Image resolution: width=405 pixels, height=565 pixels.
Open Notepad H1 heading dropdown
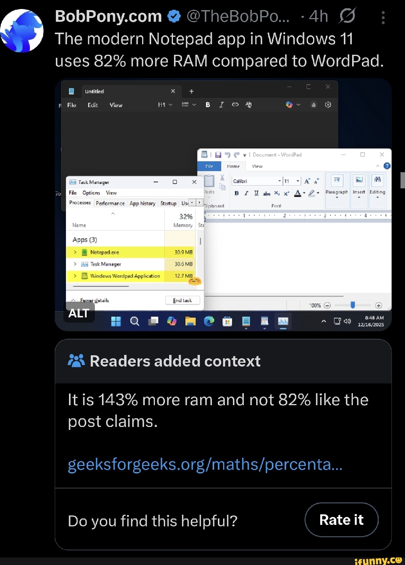(x=165, y=105)
